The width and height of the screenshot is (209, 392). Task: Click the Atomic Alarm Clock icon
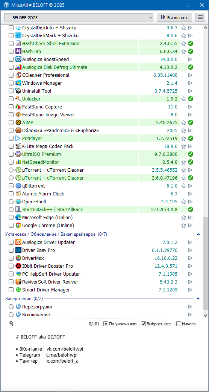(x=18, y=194)
